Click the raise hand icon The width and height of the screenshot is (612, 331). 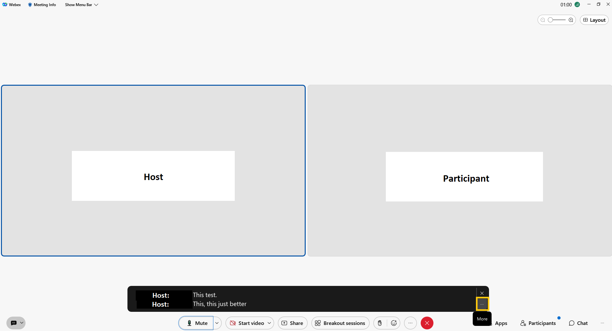coord(380,323)
